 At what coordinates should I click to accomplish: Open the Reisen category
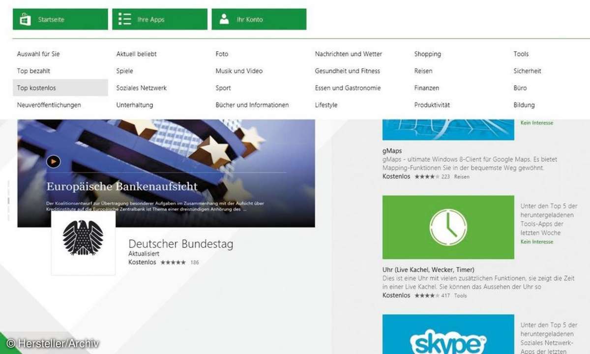(x=423, y=71)
